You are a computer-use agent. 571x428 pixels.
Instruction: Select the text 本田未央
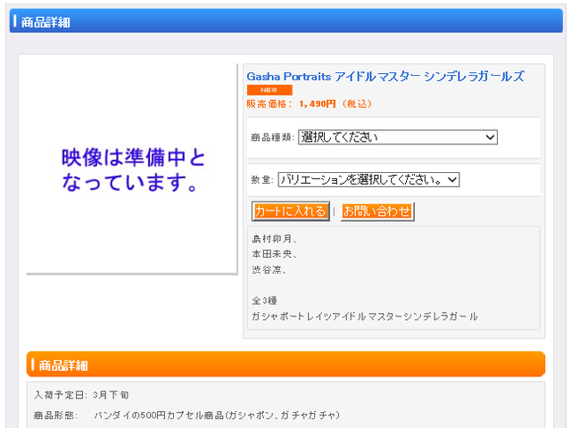tap(272, 254)
